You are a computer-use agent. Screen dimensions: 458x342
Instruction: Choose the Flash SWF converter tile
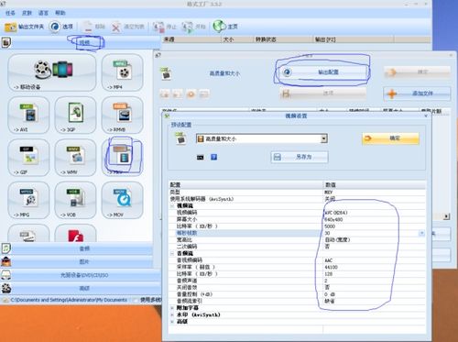pos(75,234)
